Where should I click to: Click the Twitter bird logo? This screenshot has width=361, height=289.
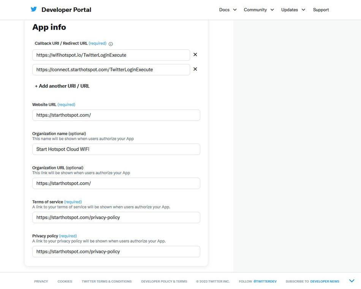(34, 10)
